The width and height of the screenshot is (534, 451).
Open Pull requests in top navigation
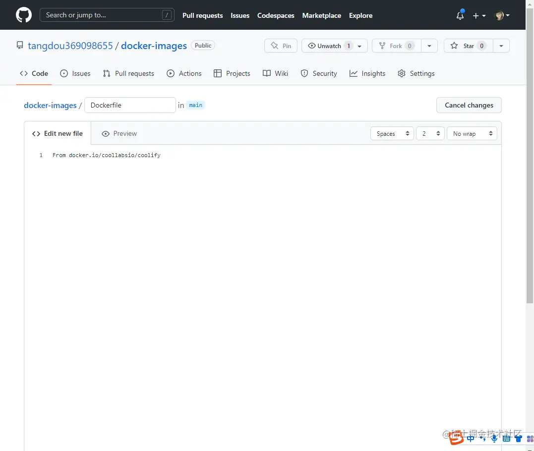click(203, 16)
